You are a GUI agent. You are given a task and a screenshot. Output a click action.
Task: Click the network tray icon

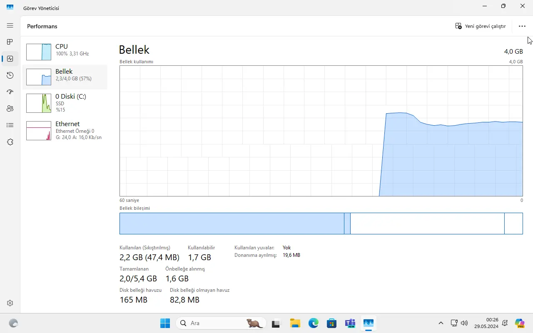pyautogui.click(x=454, y=323)
